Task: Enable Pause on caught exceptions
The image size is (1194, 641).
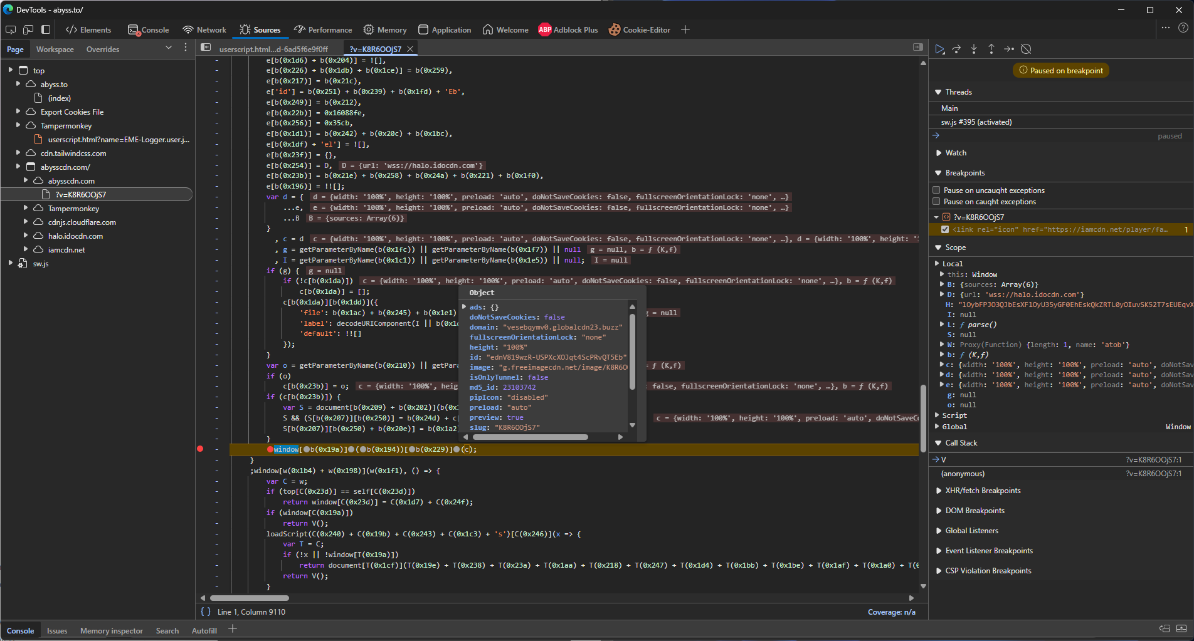Action: (x=936, y=201)
